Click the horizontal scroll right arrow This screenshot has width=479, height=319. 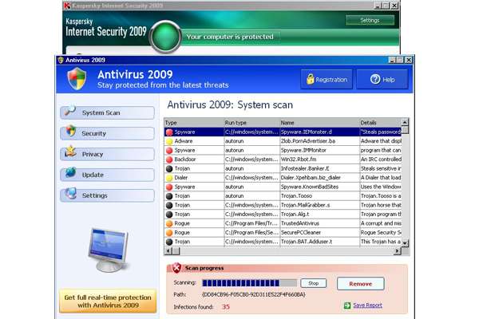pyautogui.click(x=397, y=251)
